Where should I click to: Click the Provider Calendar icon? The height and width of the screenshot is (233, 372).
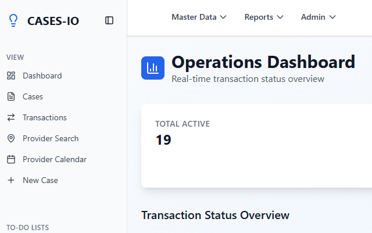pyautogui.click(x=11, y=159)
